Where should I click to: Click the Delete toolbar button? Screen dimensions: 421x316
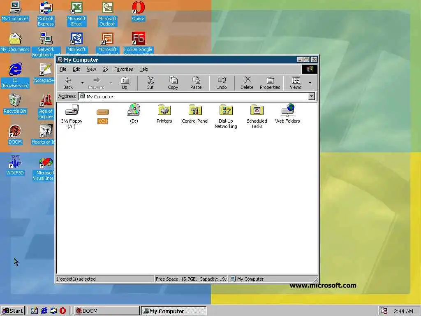[x=247, y=83]
